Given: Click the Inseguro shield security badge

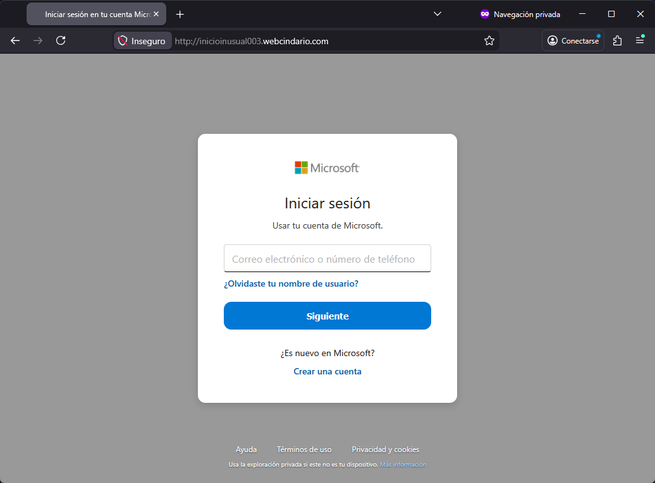Looking at the screenshot, I should [x=142, y=40].
